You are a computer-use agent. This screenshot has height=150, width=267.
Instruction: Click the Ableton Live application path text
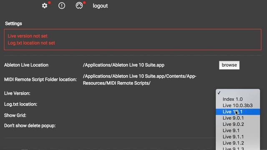123,65
